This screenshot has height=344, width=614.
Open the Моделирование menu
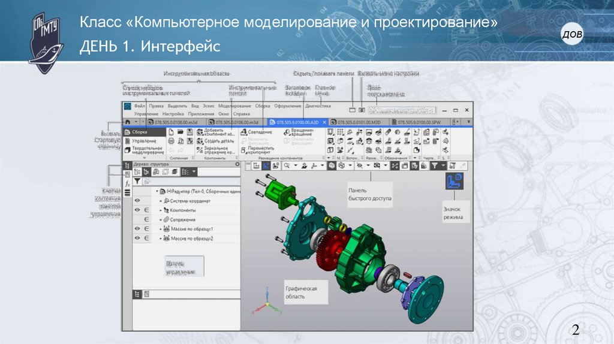234,106
